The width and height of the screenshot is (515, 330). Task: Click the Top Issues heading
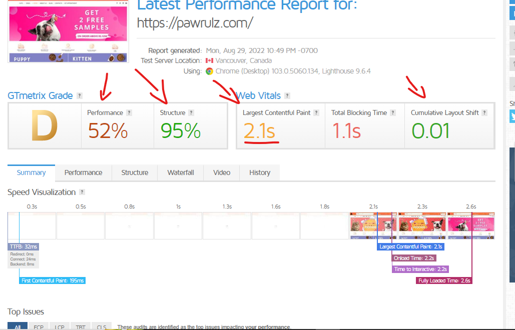point(26,311)
